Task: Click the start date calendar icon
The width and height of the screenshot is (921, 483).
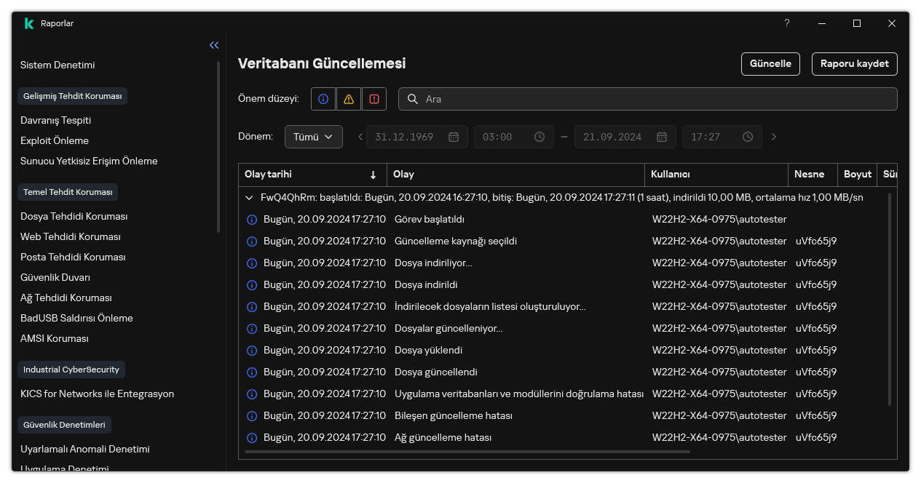Action: tap(454, 137)
